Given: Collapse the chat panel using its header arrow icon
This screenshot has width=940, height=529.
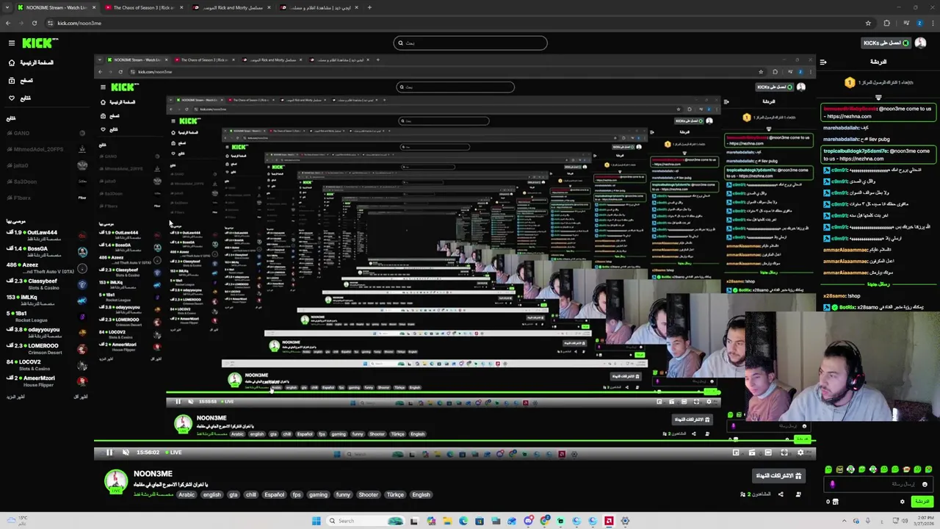Looking at the screenshot, I should point(823,62).
